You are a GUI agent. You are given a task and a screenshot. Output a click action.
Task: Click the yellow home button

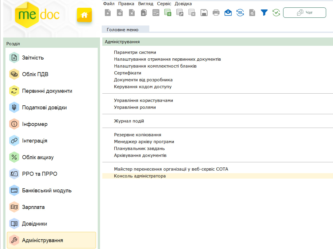(84, 15)
